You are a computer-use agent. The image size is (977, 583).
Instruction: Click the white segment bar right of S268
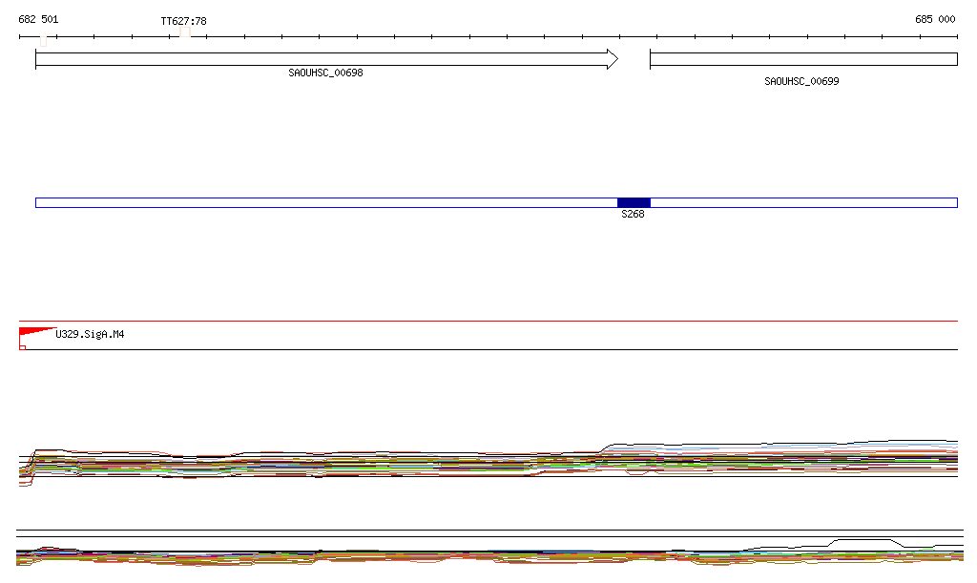[x=802, y=202]
